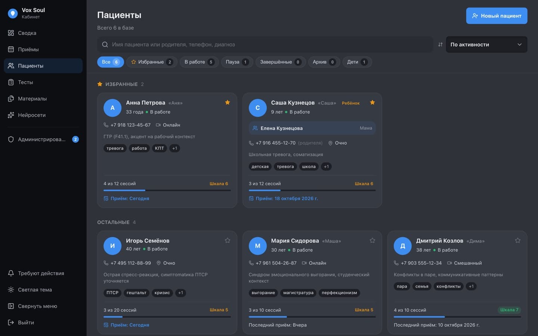The height and width of the screenshot is (336, 538).
Task: Click the video icon beside Смешанный
Action: tap(449, 263)
